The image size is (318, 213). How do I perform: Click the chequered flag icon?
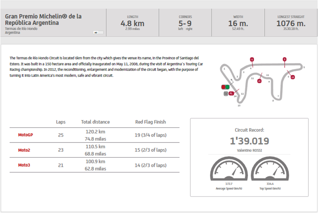point(226,94)
